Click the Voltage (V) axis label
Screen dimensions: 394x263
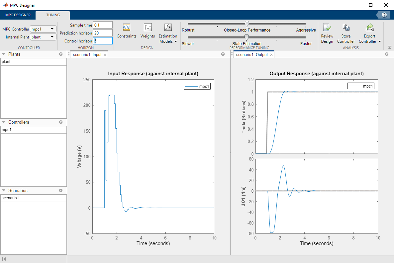79,157
